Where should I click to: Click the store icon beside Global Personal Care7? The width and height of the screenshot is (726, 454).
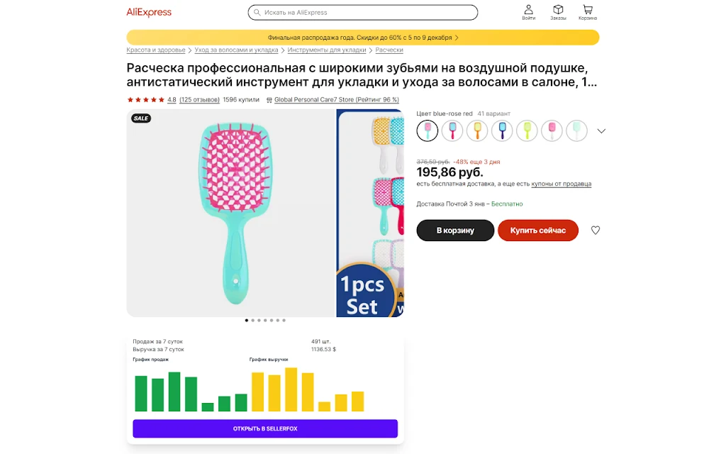(269, 99)
